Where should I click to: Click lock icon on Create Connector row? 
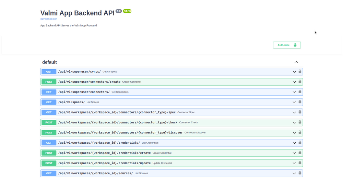point(300,81)
